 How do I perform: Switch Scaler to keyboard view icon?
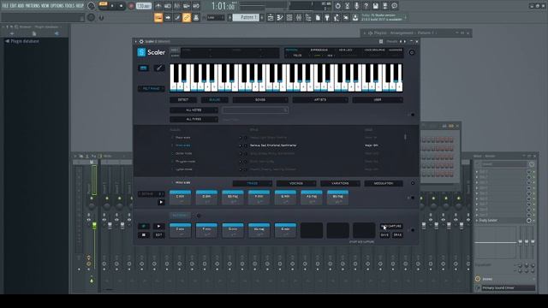tap(143, 68)
